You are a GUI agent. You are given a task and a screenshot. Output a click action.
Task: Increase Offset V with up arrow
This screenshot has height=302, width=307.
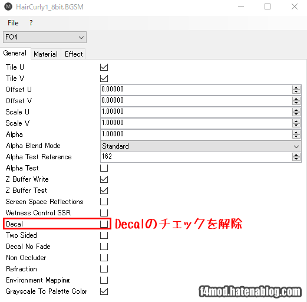pos(296,99)
